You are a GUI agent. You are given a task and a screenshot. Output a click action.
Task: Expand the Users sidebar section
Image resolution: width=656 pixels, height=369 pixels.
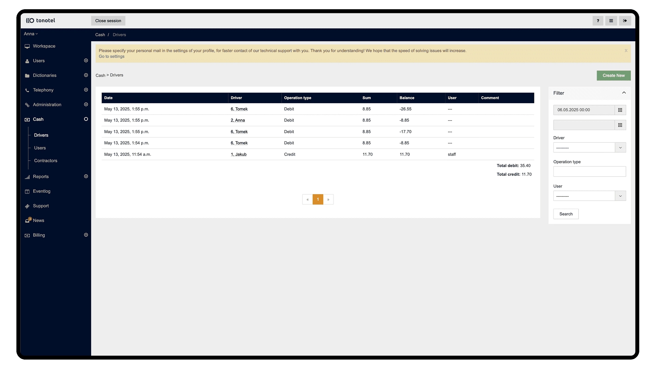pos(86,60)
